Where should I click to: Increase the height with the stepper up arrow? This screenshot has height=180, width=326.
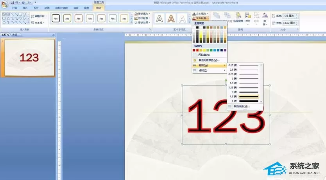[x=297, y=15]
